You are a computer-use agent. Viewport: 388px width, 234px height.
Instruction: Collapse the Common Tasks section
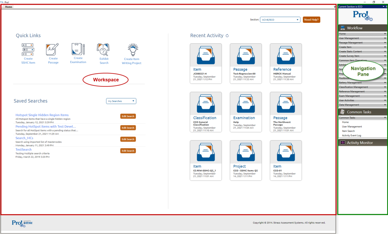point(385,118)
